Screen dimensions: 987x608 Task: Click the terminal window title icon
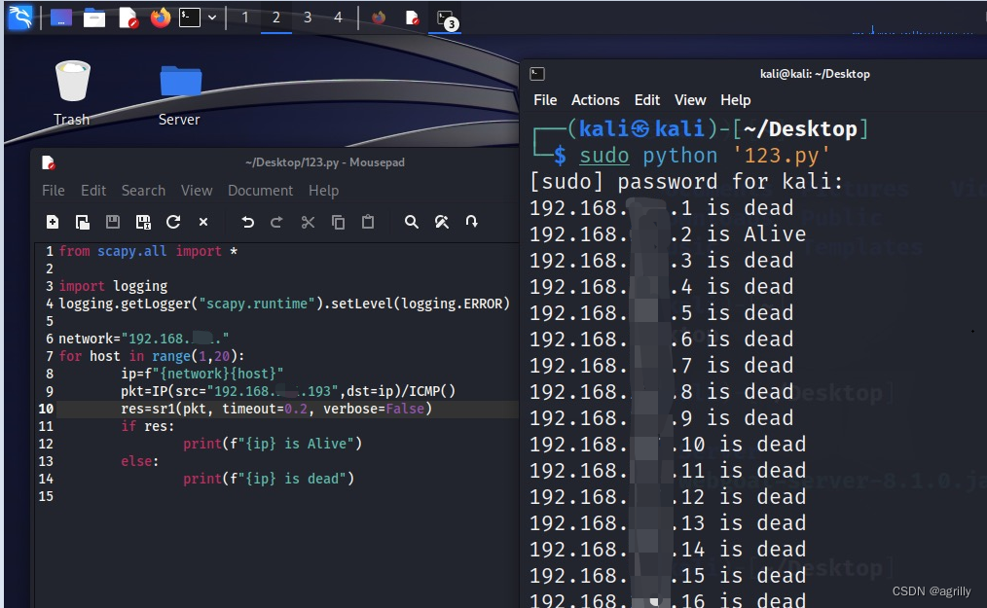[x=537, y=74]
